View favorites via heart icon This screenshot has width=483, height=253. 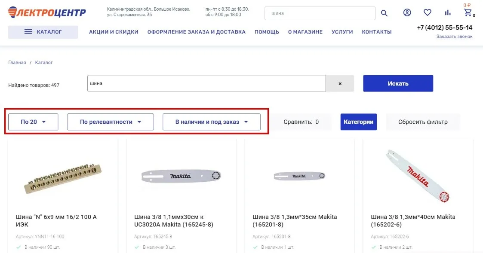(427, 12)
